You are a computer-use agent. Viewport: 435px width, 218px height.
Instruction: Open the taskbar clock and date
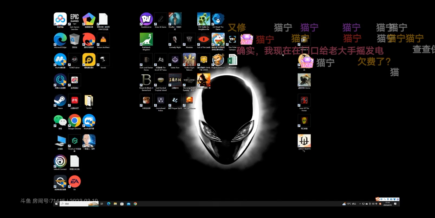[x=387, y=204]
